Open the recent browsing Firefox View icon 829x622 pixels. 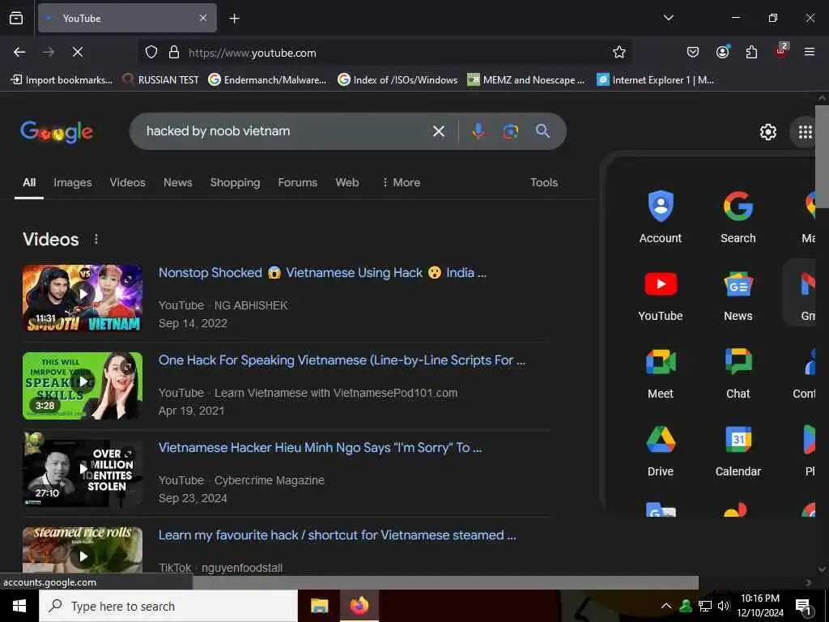(x=16, y=18)
